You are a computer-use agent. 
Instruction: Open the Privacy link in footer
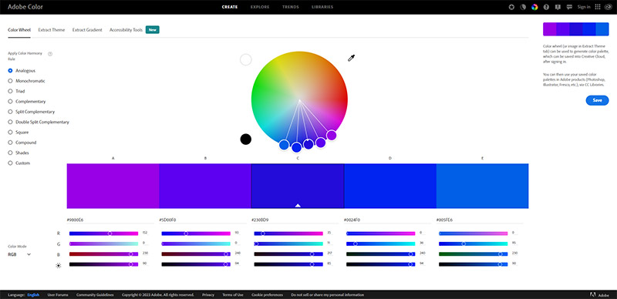208,294
